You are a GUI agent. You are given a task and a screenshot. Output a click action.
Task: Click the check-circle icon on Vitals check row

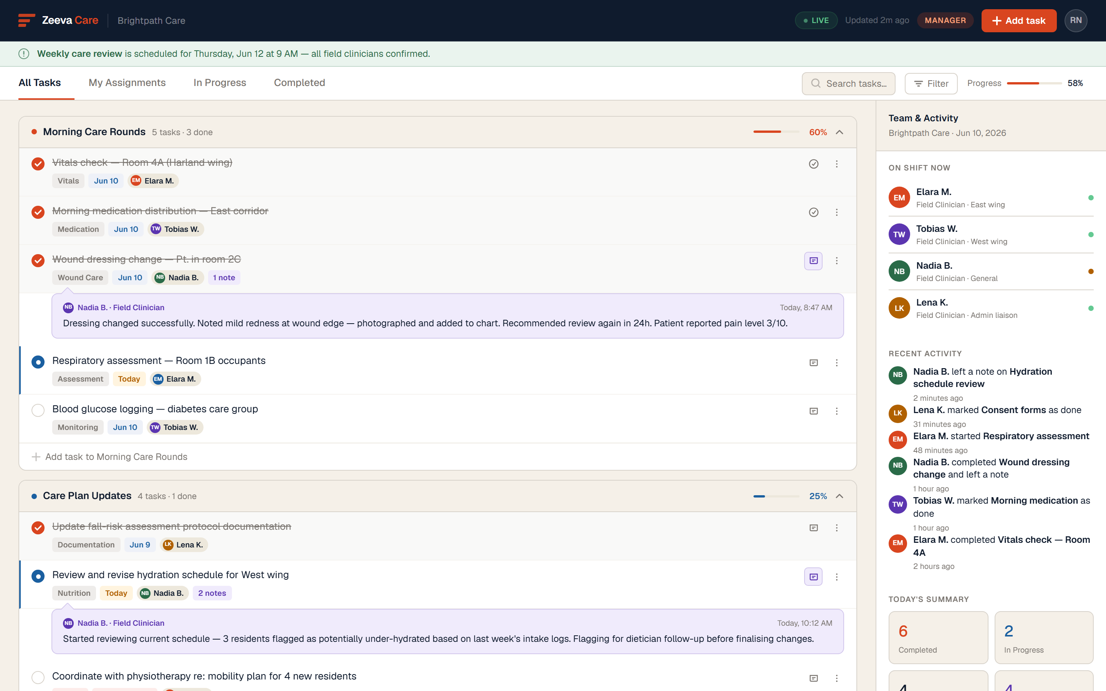click(x=813, y=164)
